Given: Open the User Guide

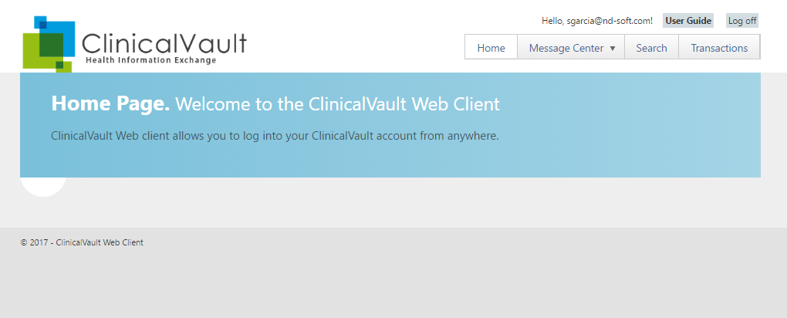Looking at the screenshot, I should (x=688, y=21).
